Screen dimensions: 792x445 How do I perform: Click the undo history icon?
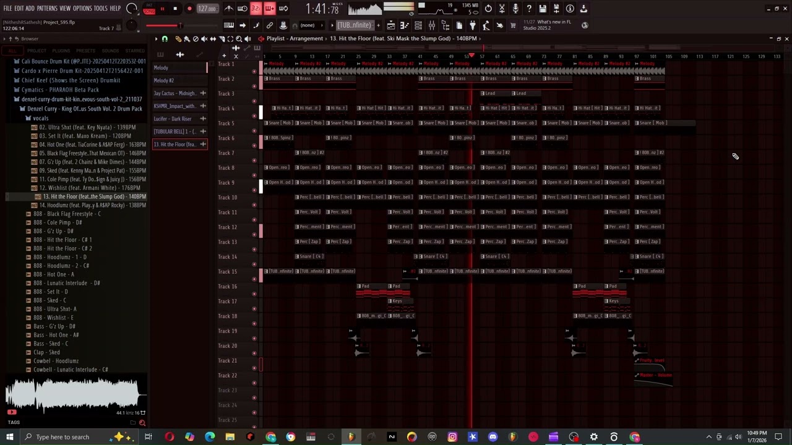point(488,9)
